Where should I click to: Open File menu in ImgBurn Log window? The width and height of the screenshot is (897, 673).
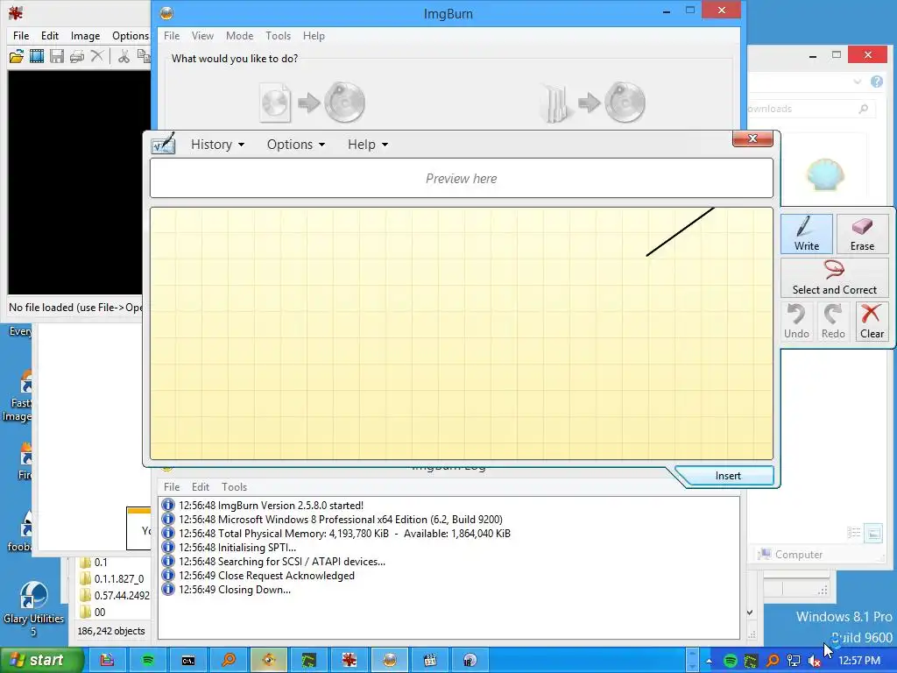[172, 487]
